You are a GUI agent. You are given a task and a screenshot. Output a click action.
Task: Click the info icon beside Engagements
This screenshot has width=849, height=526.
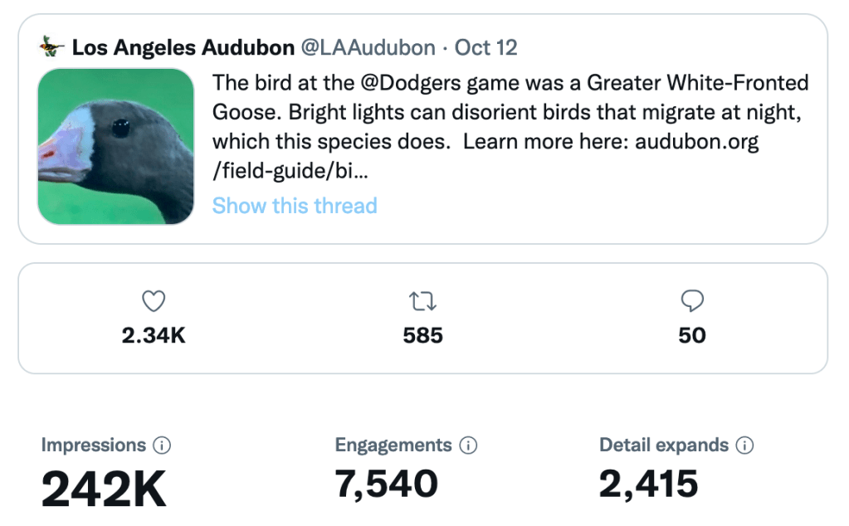469,446
